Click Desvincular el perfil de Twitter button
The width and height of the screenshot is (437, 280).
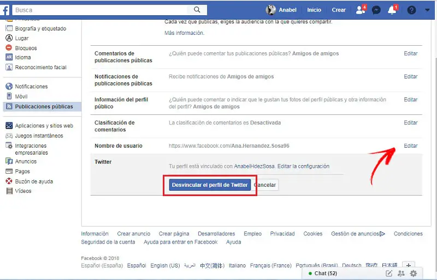[210, 185]
